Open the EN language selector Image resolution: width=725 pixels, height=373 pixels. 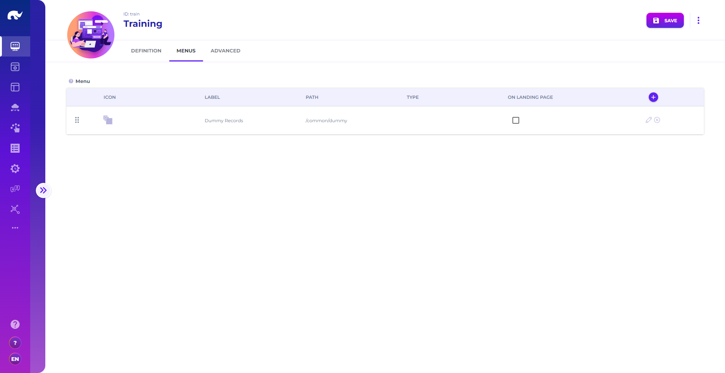coord(15,359)
